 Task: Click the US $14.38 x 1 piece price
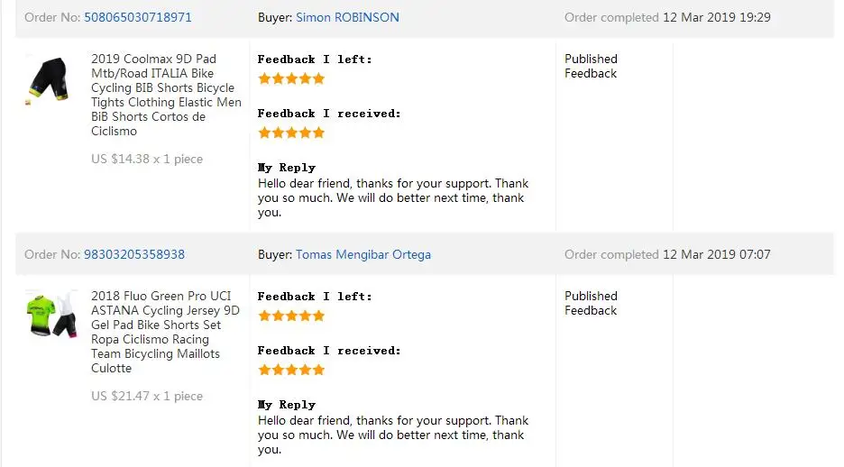pos(147,160)
